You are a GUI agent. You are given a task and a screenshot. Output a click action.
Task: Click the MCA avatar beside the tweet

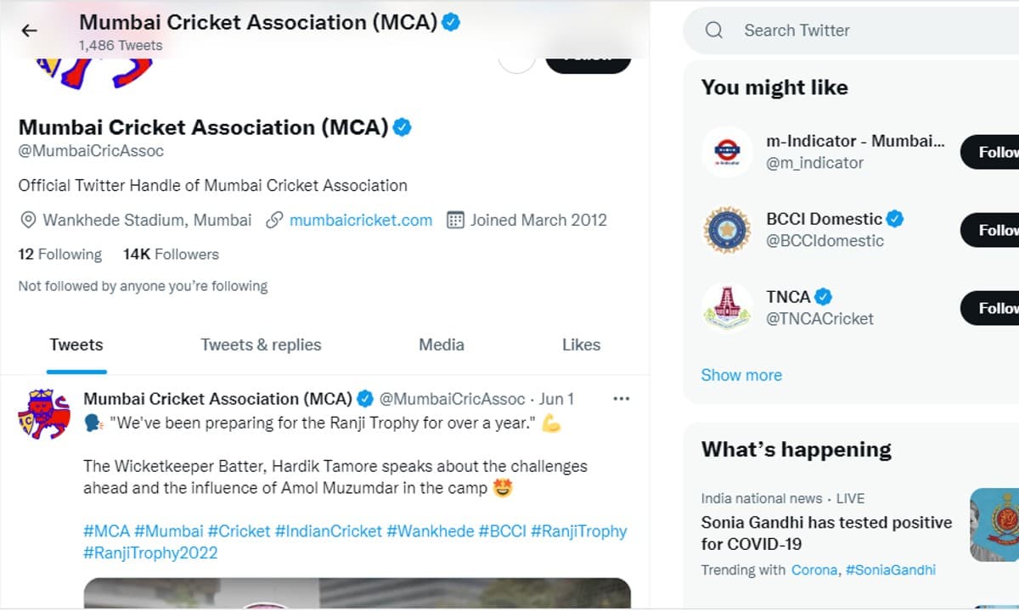(44, 414)
